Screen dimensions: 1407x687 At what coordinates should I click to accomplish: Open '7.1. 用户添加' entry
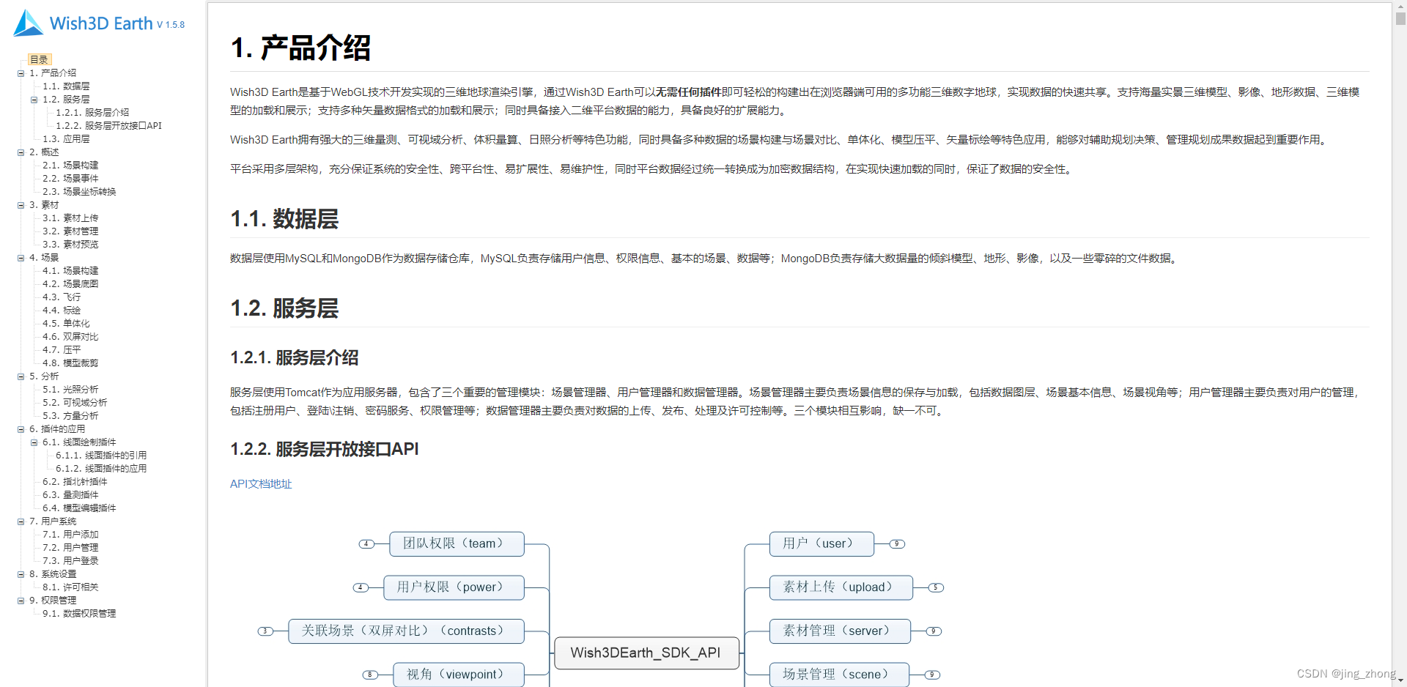pos(70,535)
